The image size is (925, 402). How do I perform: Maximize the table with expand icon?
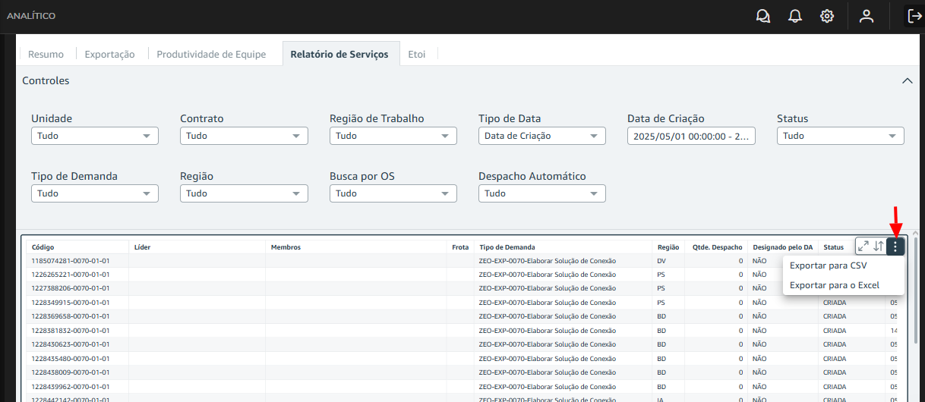coord(863,247)
